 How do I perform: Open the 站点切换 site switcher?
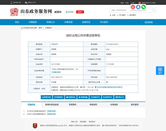point(69,12)
